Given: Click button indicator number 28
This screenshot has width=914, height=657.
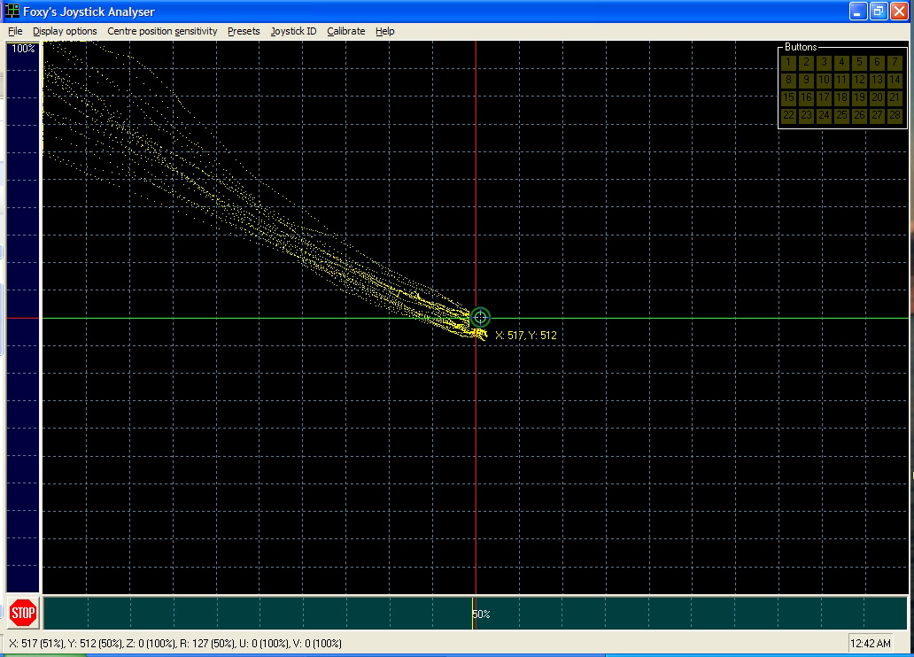Looking at the screenshot, I should point(895,115).
